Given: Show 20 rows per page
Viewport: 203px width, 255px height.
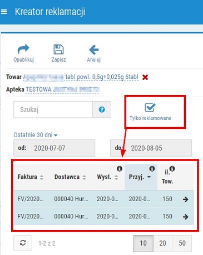Looking at the screenshot, I should [162, 243].
